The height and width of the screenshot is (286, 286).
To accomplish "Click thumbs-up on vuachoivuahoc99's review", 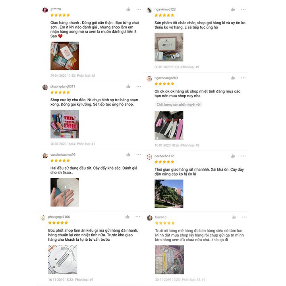I will point(128,155).
